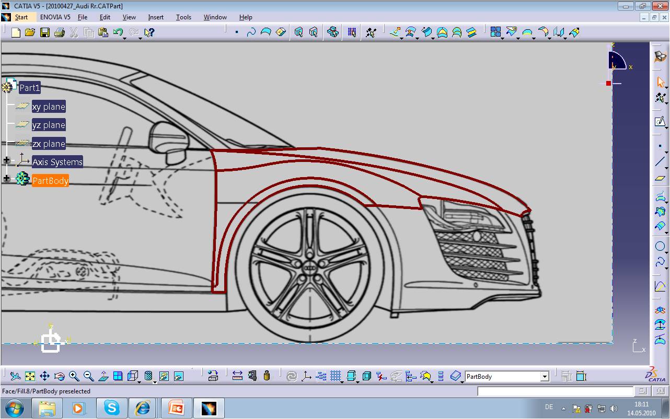Open the Circle tool flyout arrow
This screenshot has height=419, width=670.
[666, 252]
